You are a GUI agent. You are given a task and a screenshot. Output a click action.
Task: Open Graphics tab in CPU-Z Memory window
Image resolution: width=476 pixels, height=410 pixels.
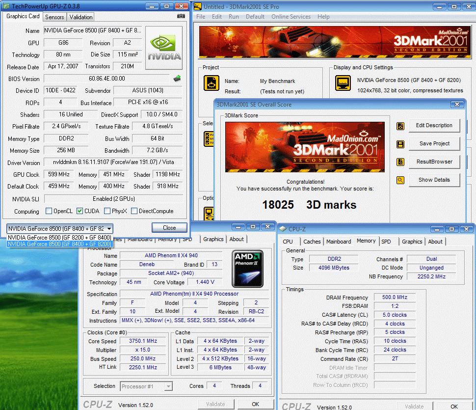(412, 242)
